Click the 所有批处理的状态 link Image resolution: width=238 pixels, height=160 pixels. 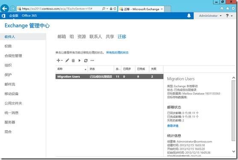point(118,53)
